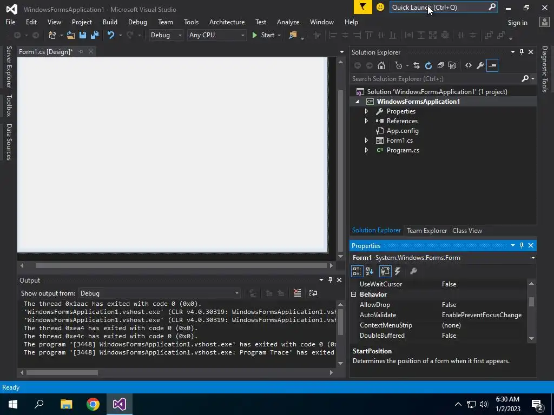
Task: Click the Search Solution Explorer field
Action: coord(443,79)
